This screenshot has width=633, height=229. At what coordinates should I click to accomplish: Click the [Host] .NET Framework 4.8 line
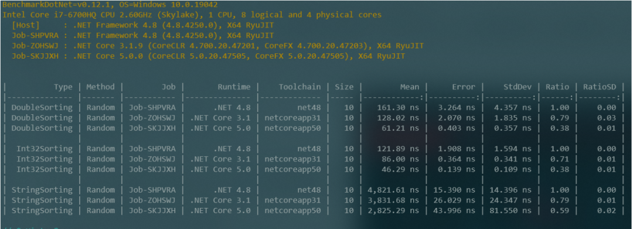(x=142, y=25)
